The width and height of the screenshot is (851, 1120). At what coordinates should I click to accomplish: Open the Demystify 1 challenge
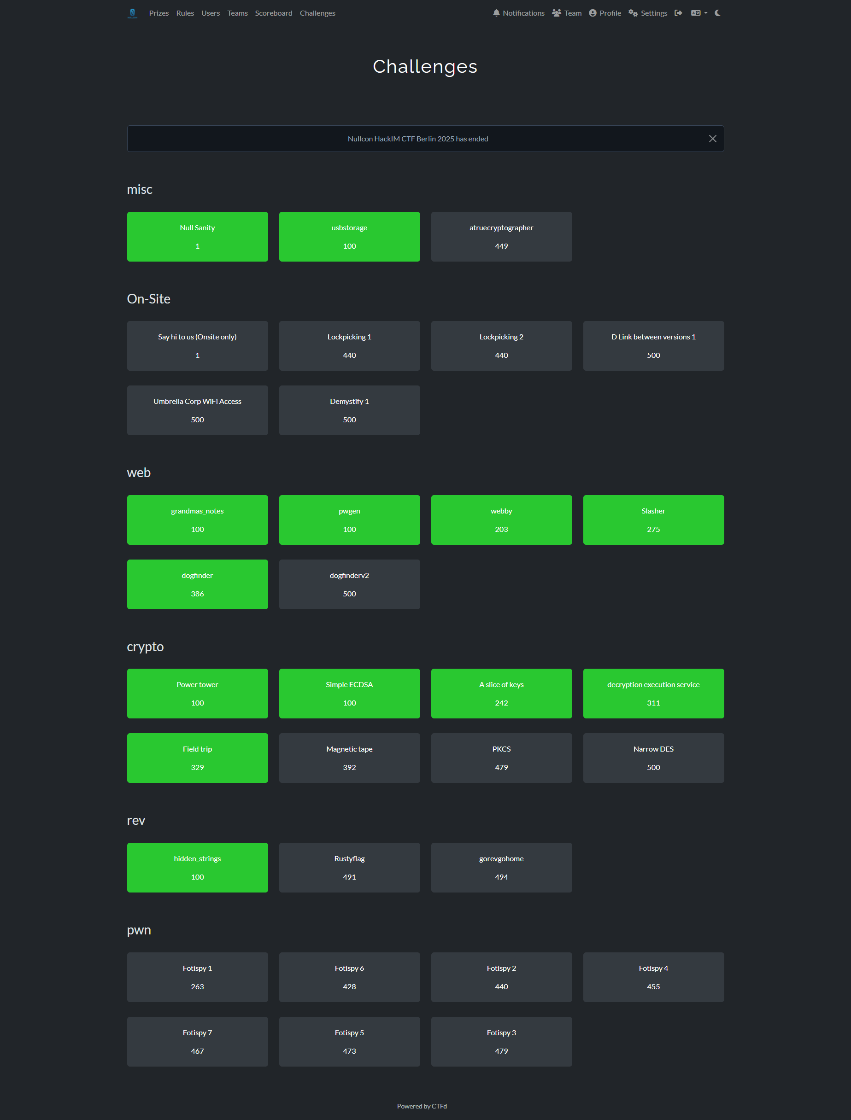coord(350,410)
